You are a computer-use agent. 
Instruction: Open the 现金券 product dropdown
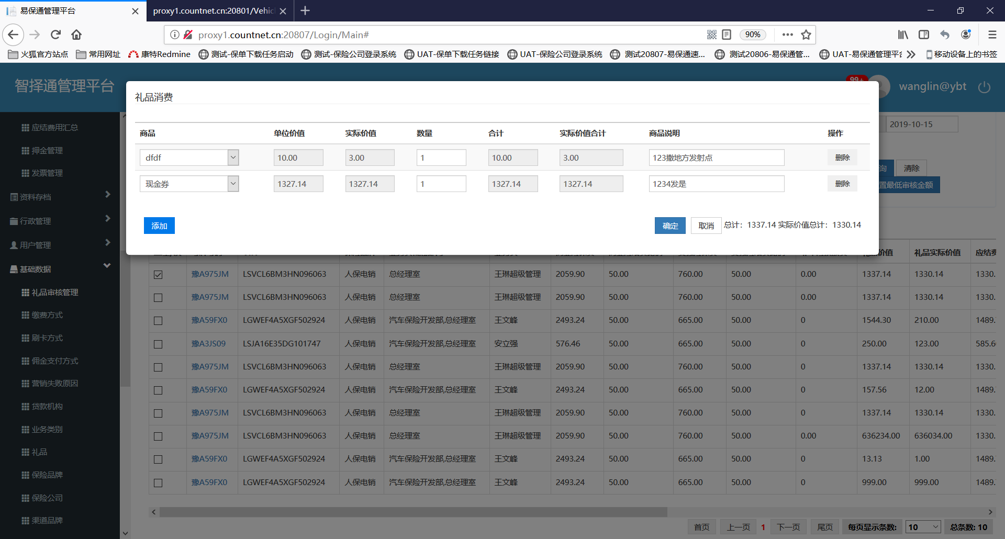point(233,184)
